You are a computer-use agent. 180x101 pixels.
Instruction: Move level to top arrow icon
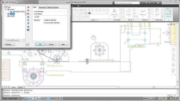pyautogui.click(x=28, y=17)
